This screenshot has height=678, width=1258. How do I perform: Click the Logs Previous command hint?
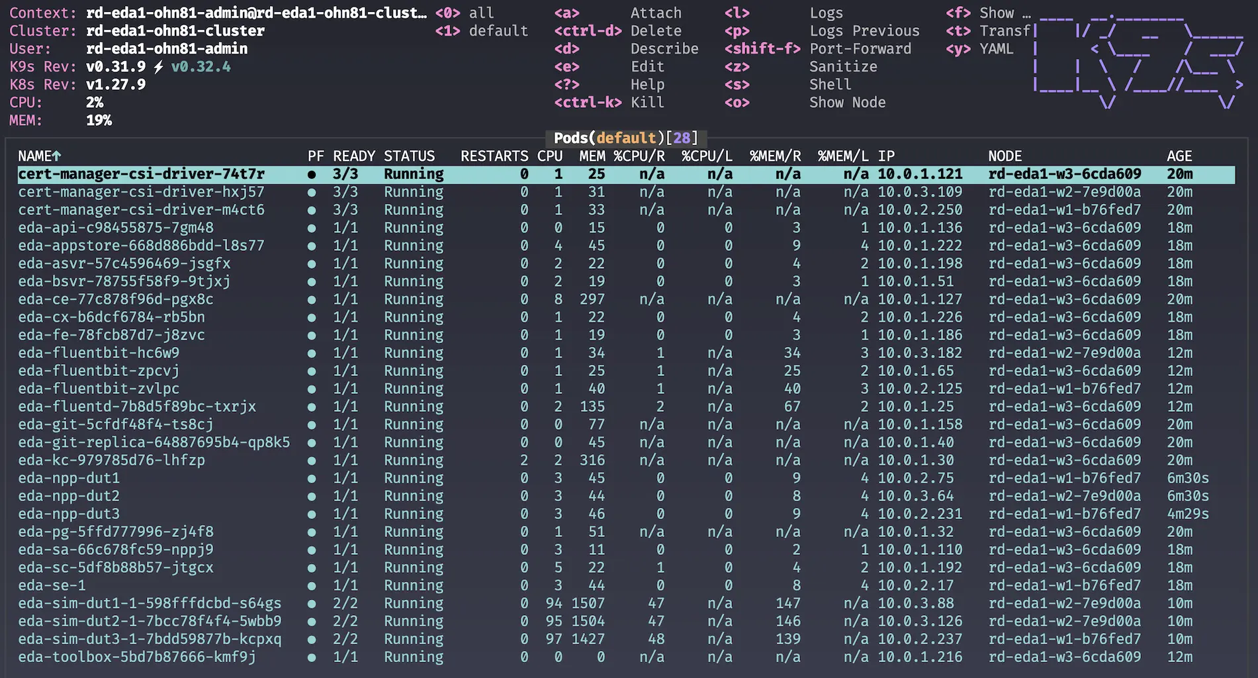[x=864, y=31]
